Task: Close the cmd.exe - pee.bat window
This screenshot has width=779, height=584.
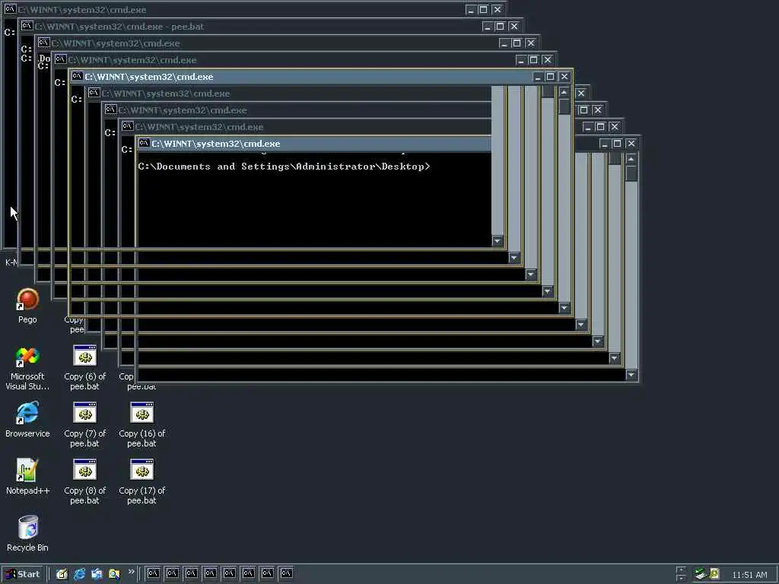Action: click(x=514, y=27)
